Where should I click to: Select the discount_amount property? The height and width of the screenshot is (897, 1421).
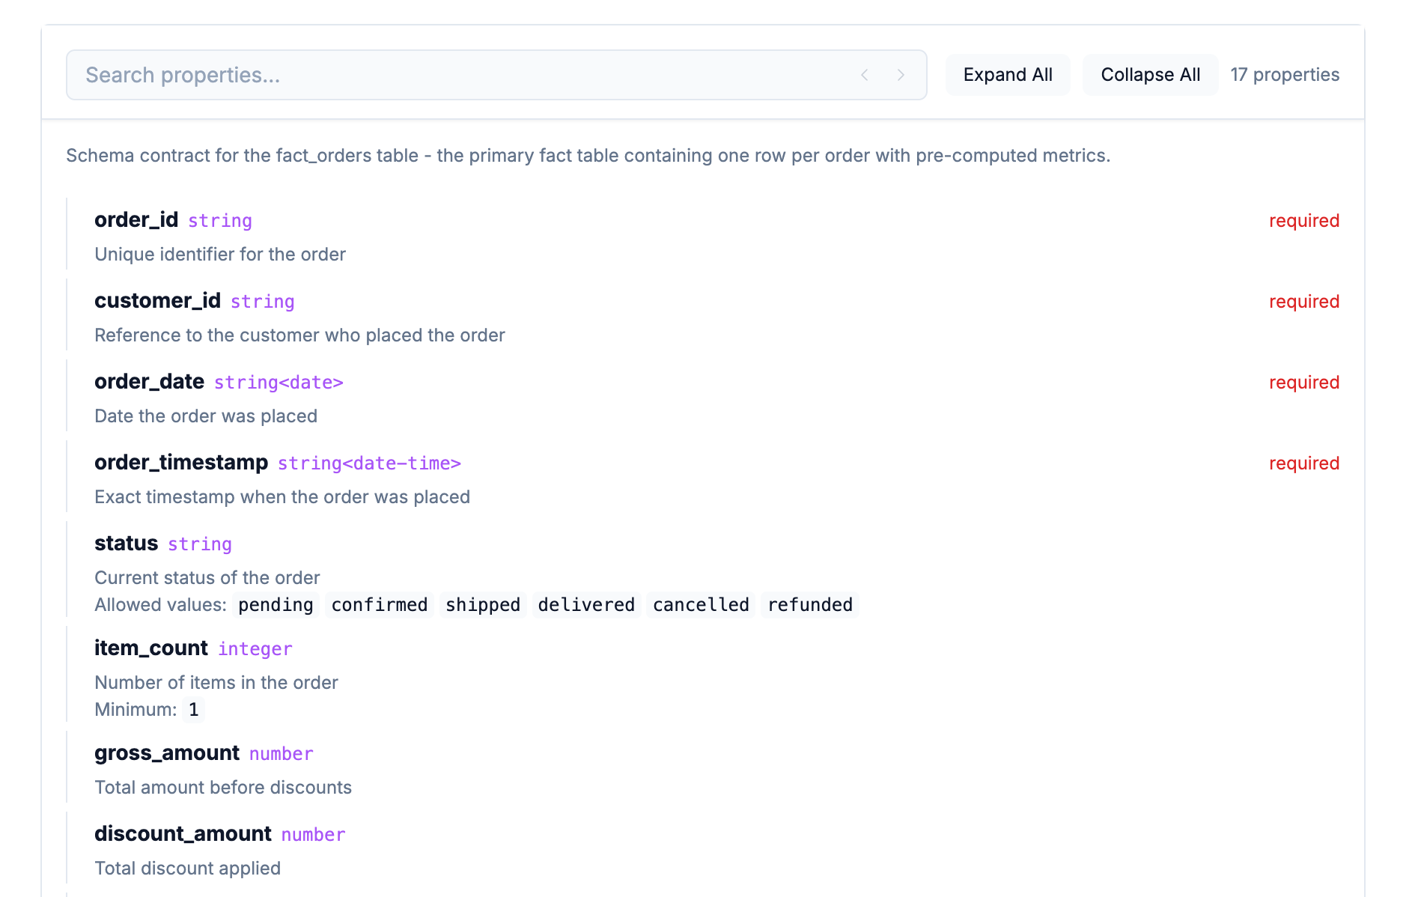coord(183,834)
